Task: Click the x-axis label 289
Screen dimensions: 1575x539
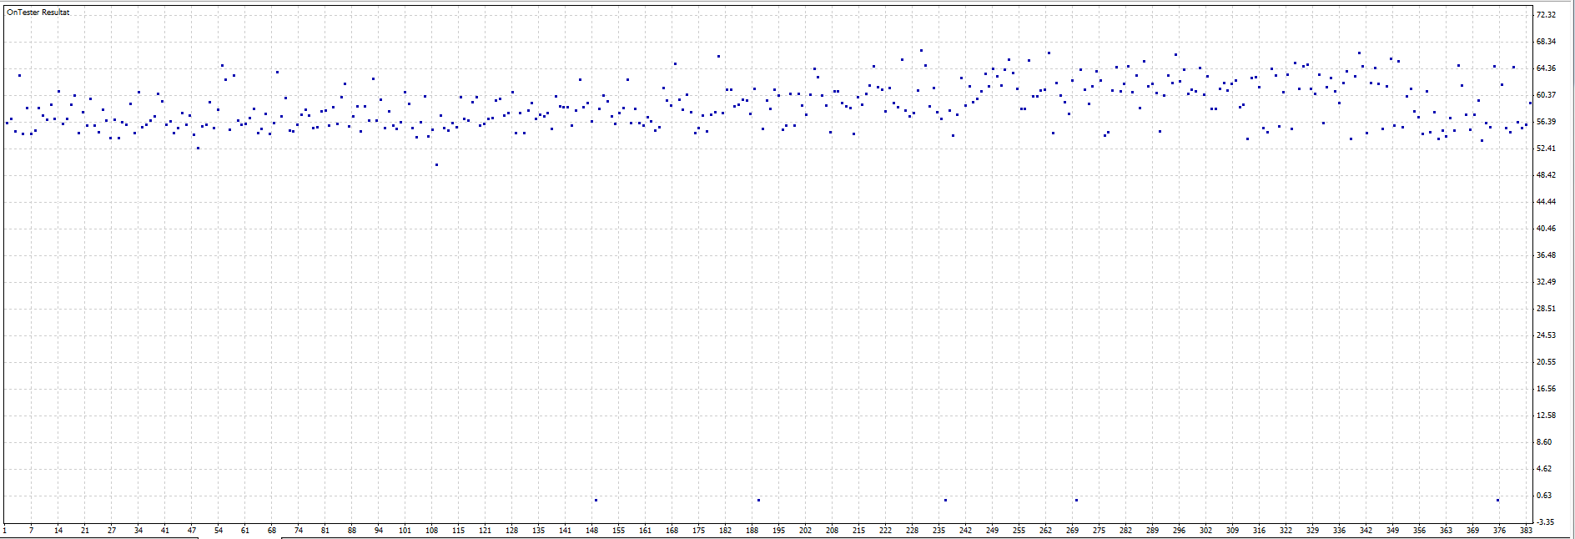Action: click(x=1152, y=530)
